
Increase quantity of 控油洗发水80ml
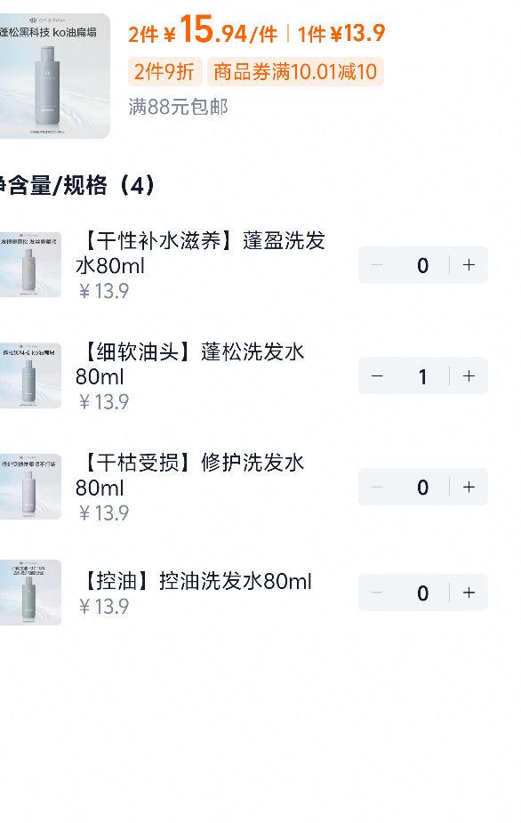(469, 593)
